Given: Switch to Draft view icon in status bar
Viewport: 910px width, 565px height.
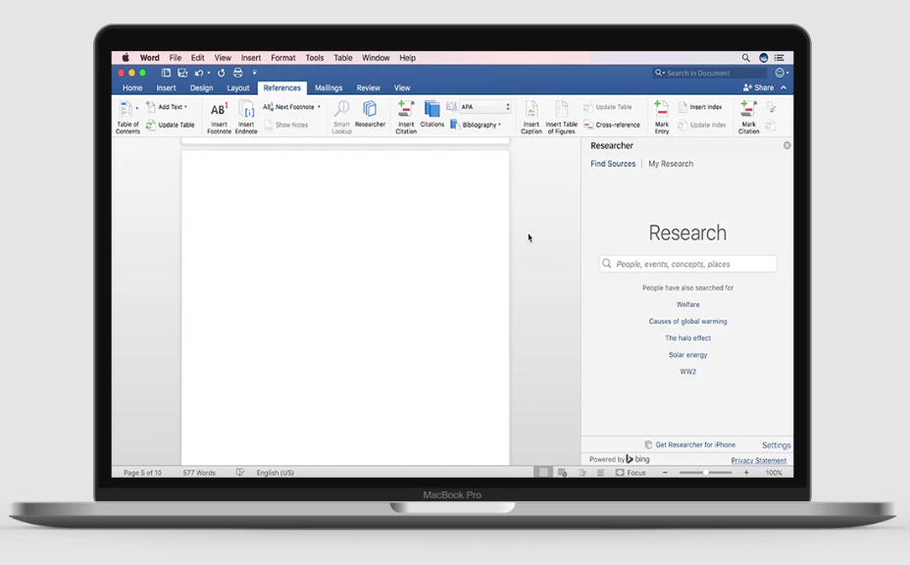Looking at the screenshot, I should click(601, 473).
